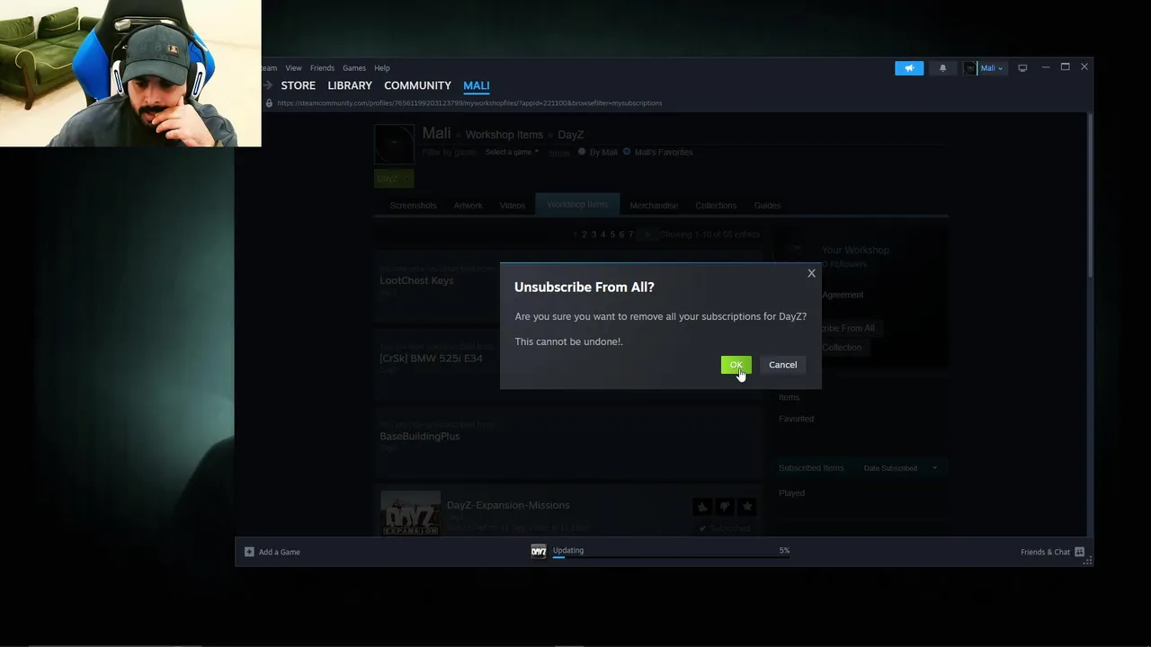Open the Subscribed Items sidebar entry
Viewport: 1151px width, 647px height.
point(811,468)
